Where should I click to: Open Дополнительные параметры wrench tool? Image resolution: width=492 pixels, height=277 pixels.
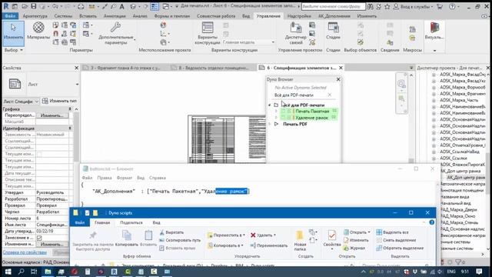(115, 33)
